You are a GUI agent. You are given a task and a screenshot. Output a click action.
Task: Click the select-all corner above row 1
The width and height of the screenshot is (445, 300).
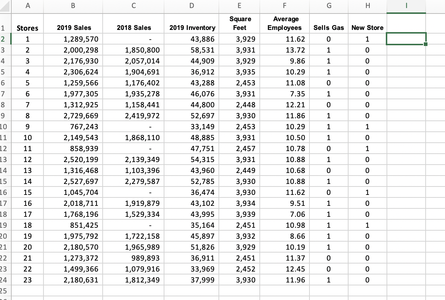[x=5, y=6]
